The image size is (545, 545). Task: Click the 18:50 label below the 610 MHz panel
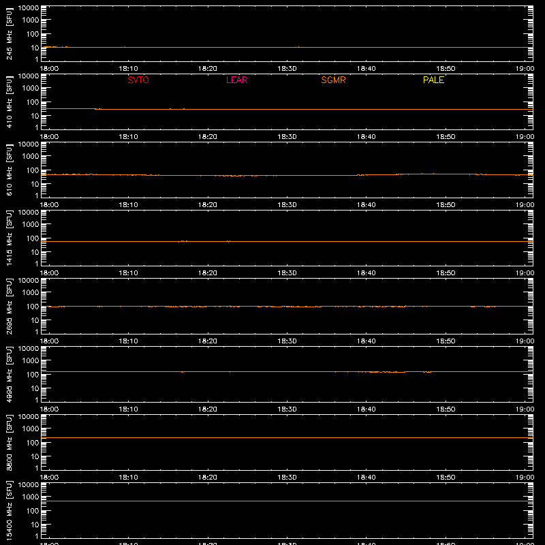(446, 205)
